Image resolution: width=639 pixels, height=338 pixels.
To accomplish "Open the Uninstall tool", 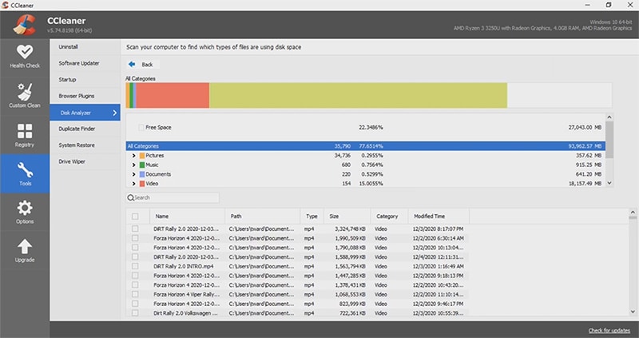I will pos(85,47).
